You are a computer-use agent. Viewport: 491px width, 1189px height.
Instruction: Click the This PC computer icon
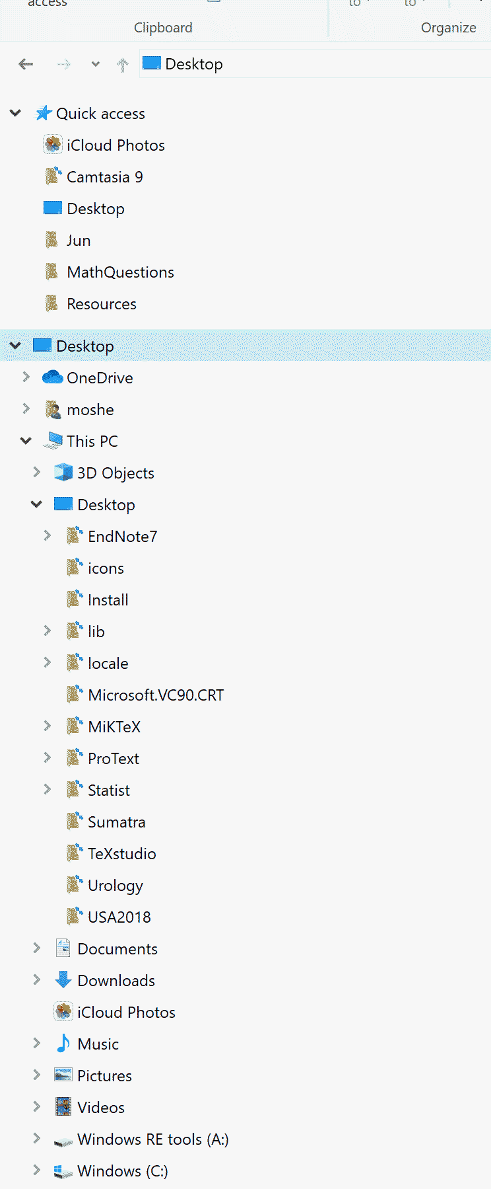coord(53,441)
